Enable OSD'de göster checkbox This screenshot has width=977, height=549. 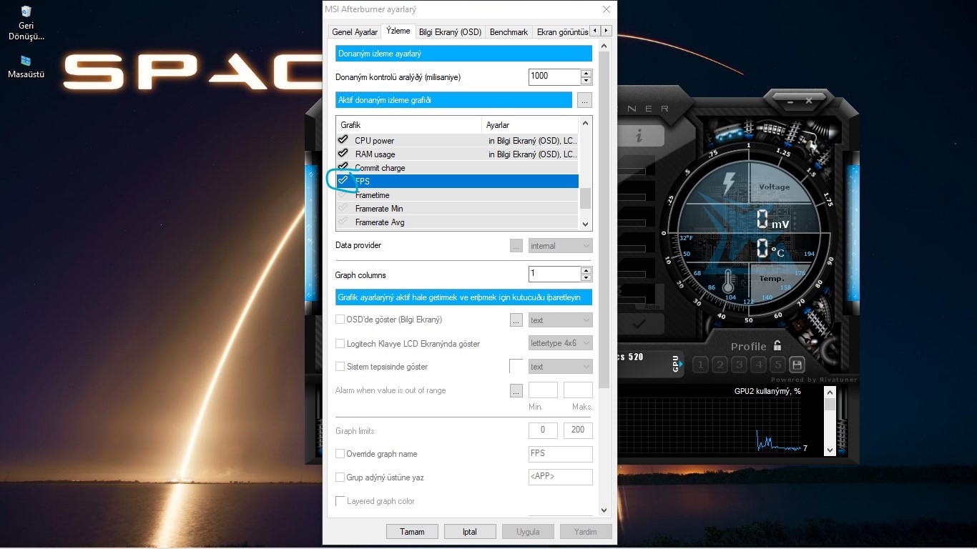pyautogui.click(x=340, y=320)
